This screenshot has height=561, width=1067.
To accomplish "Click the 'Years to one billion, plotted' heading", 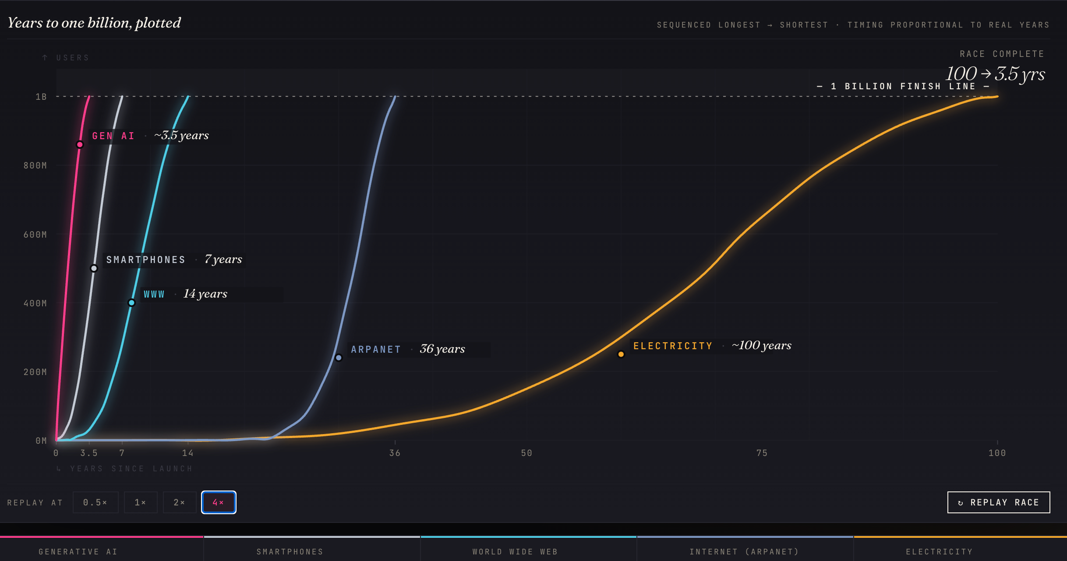I will [x=94, y=23].
